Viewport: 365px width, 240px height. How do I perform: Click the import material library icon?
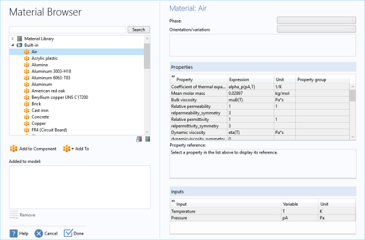[x=139, y=139]
